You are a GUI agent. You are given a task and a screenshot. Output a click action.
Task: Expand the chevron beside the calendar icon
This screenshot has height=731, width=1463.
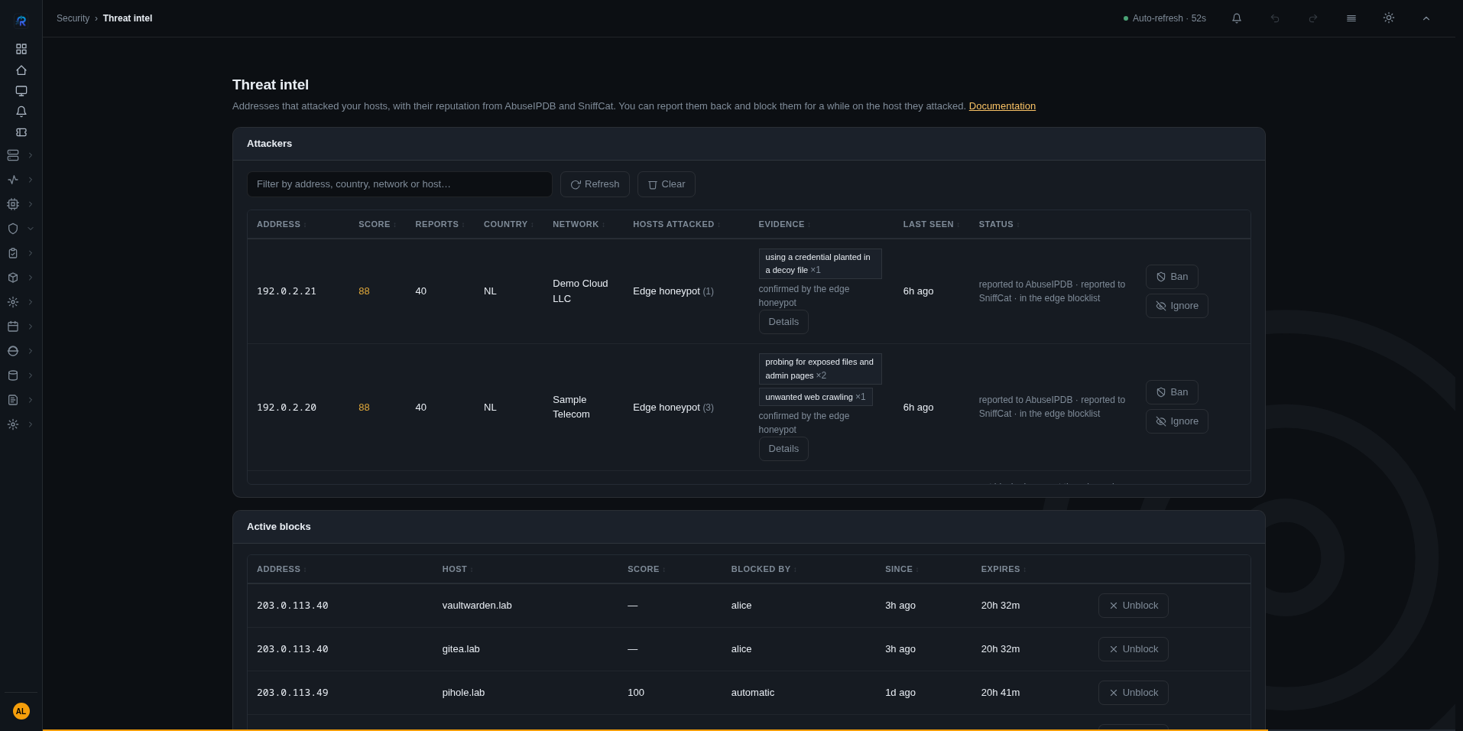31,327
